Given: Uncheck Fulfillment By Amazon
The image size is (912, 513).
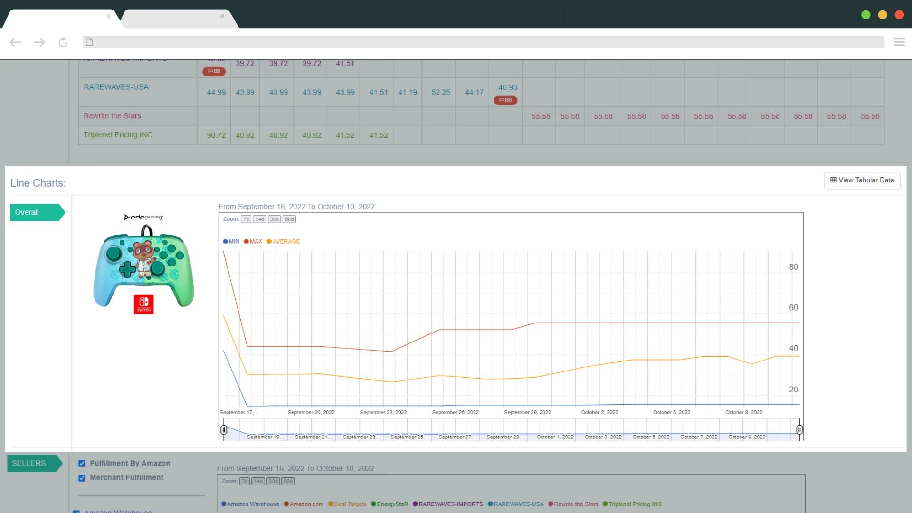Looking at the screenshot, I should pos(82,464).
